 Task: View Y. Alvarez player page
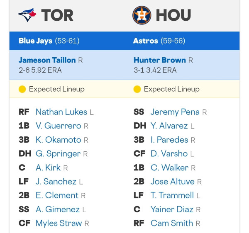click(169, 126)
